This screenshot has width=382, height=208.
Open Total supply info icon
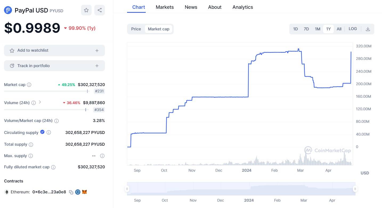pyautogui.click(x=31, y=145)
